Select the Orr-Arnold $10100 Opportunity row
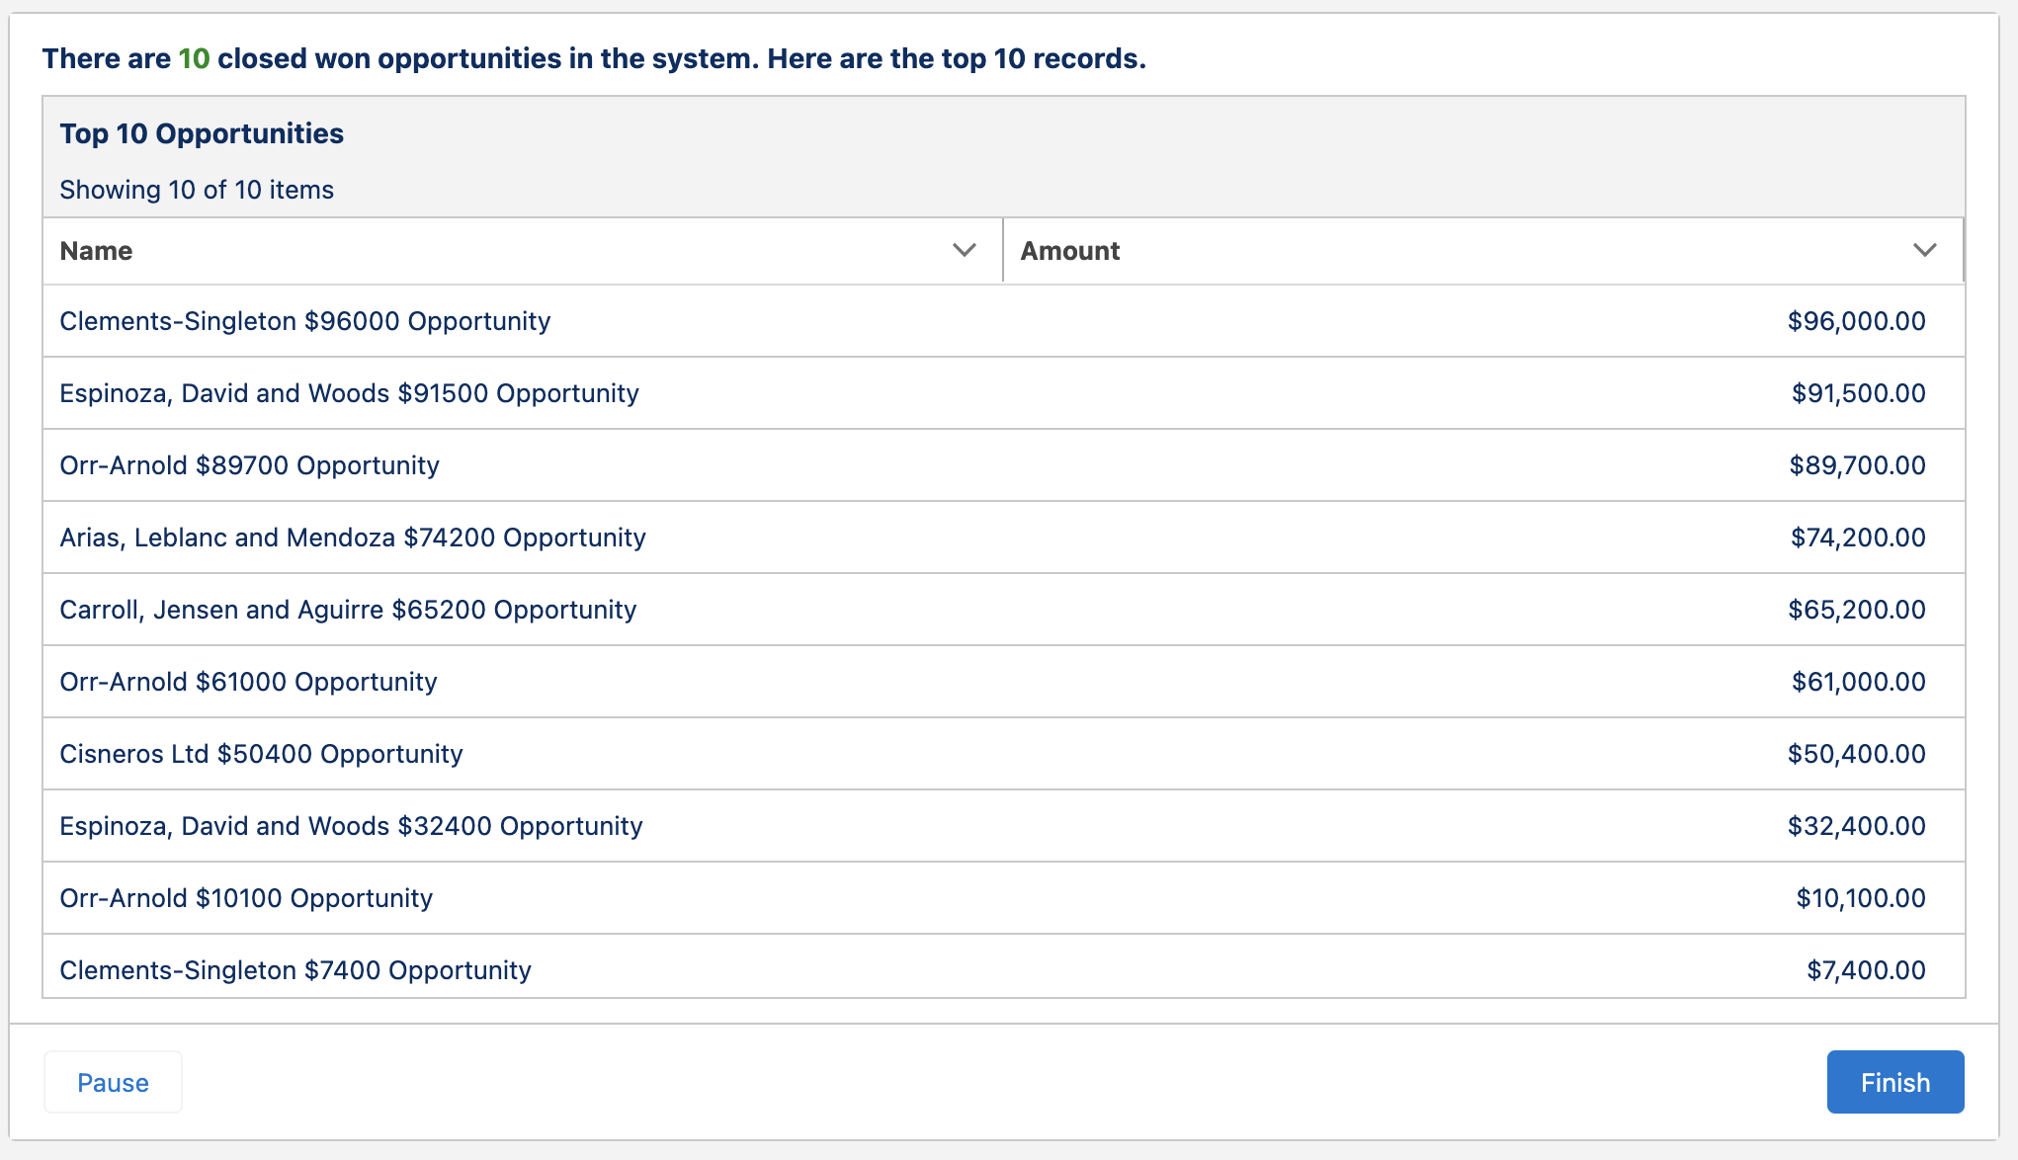Image resolution: width=2018 pixels, height=1160 pixels. [x=245, y=897]
